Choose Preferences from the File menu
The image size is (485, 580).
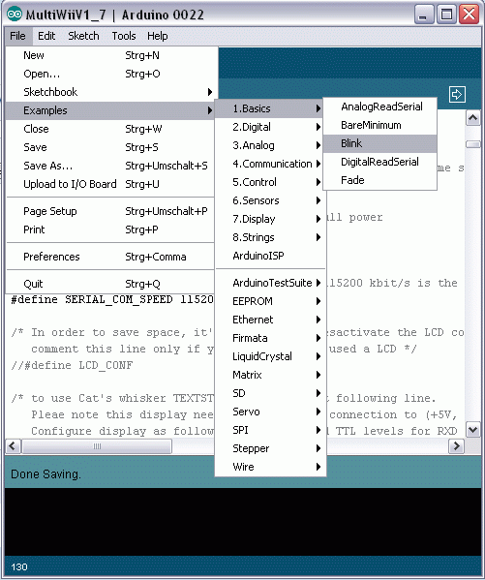coord(110,257)
